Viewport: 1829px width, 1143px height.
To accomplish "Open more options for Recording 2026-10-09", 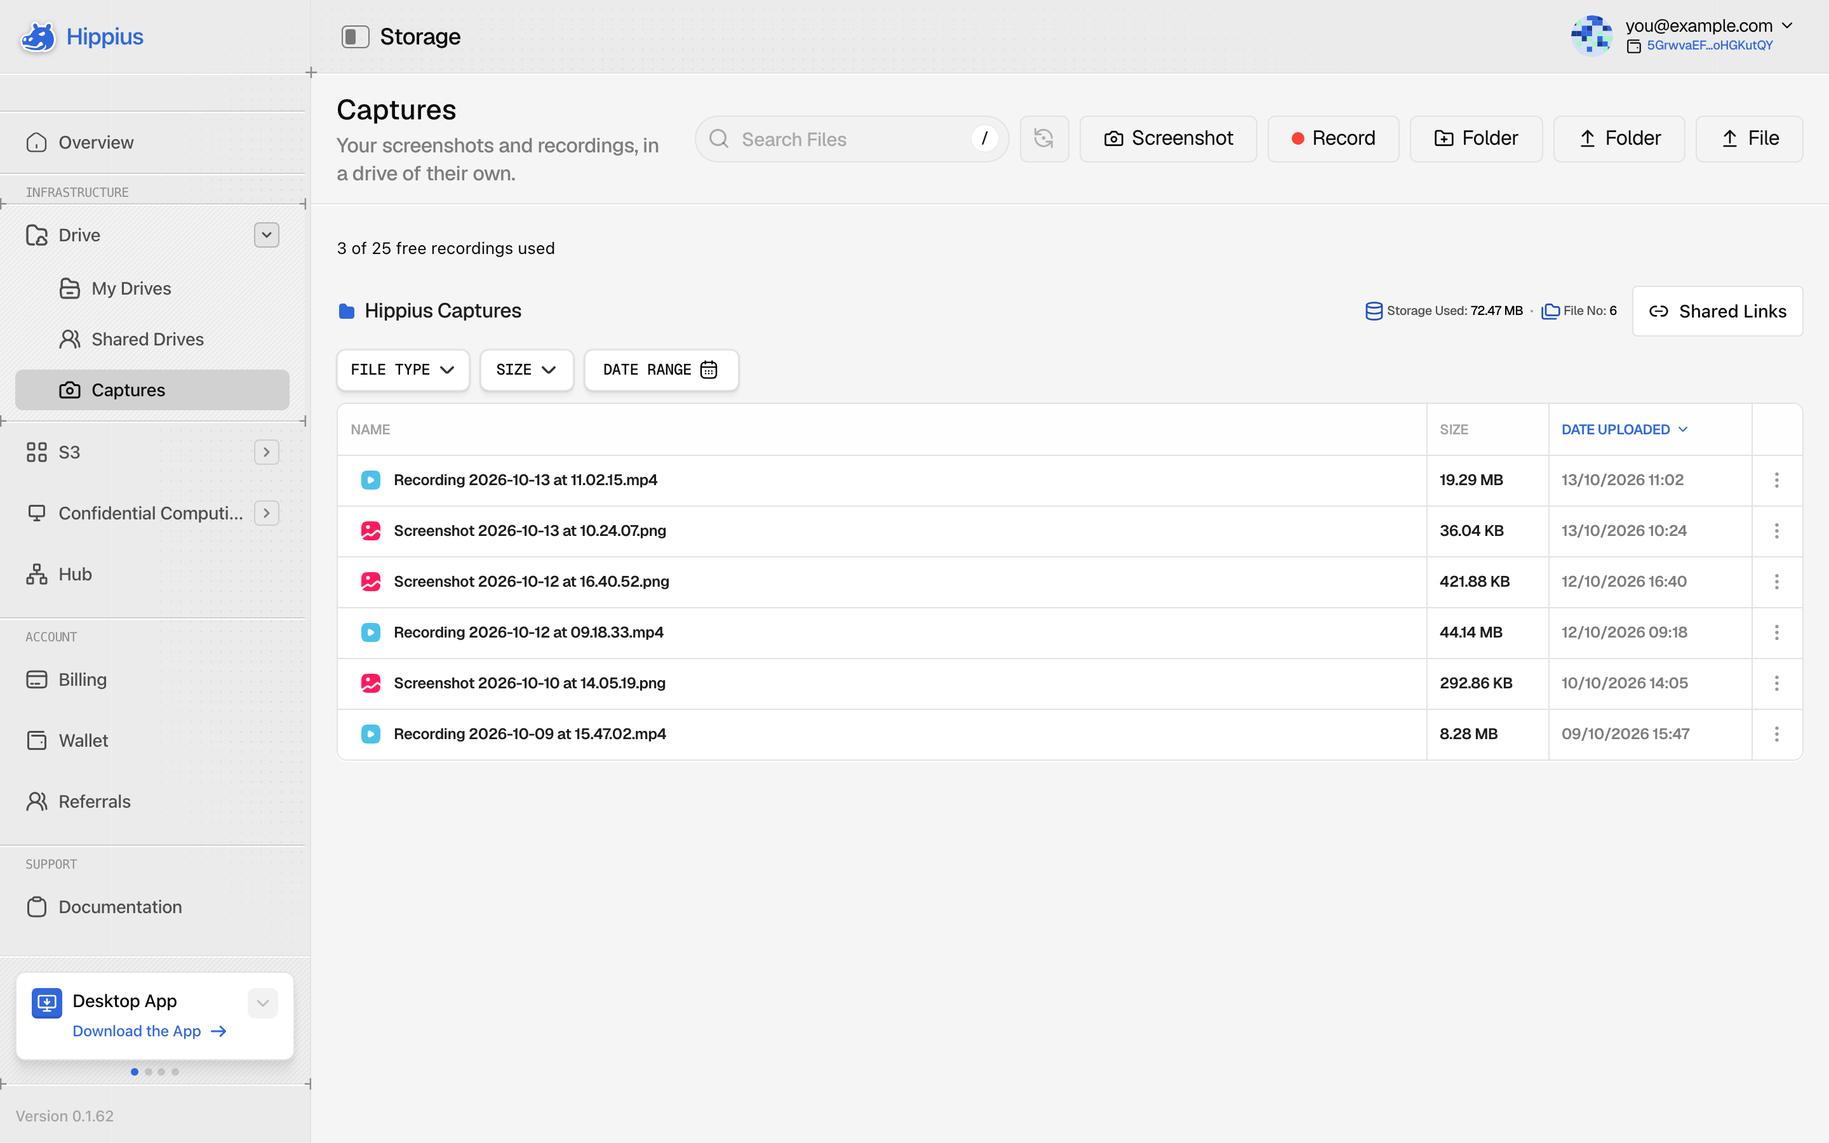I will point(1777,733).
